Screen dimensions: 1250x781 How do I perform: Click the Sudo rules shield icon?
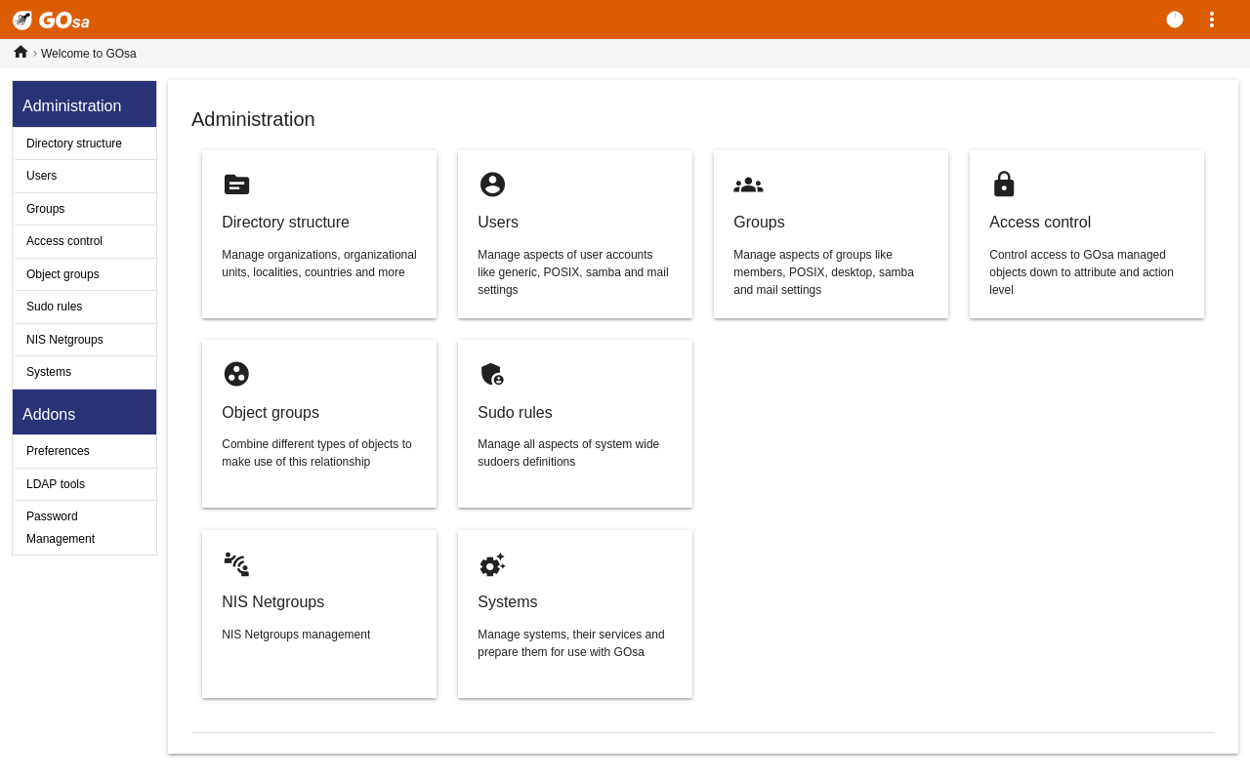pos(492,374)
